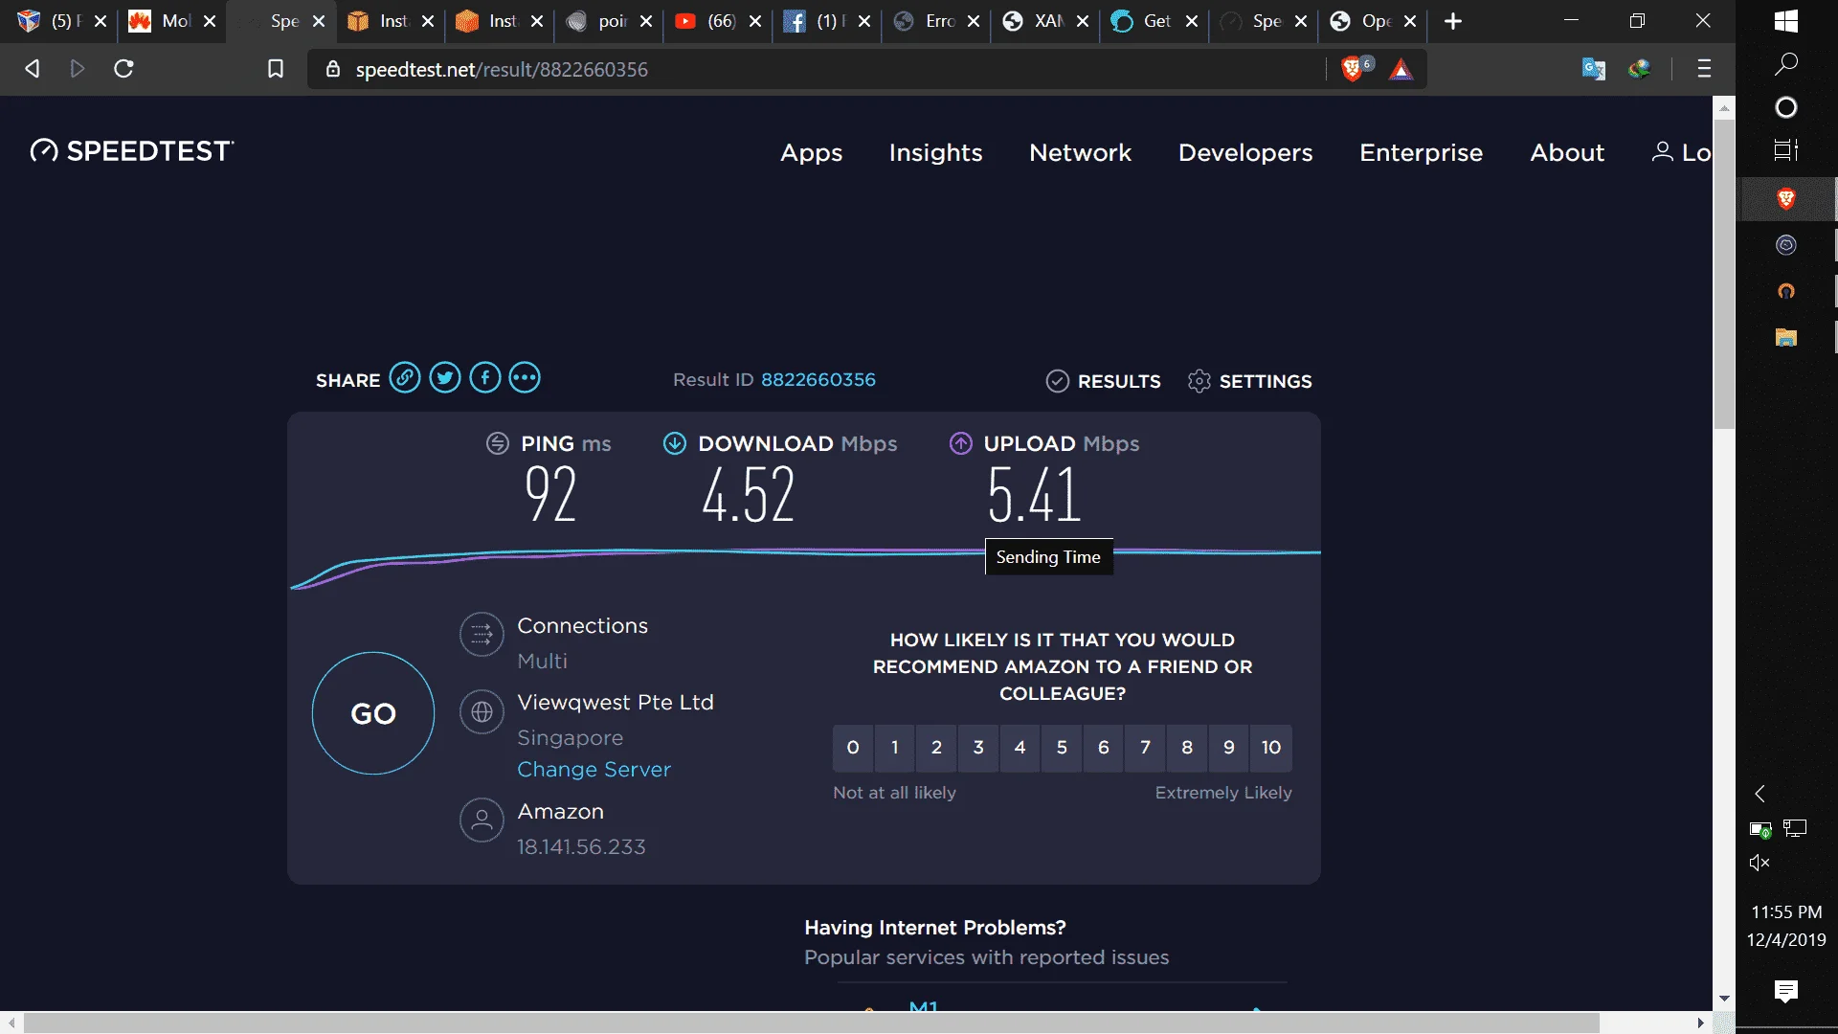Select rating 1 for recommendation
This screenshot has width=1838, height=1034.
[895, 748]
